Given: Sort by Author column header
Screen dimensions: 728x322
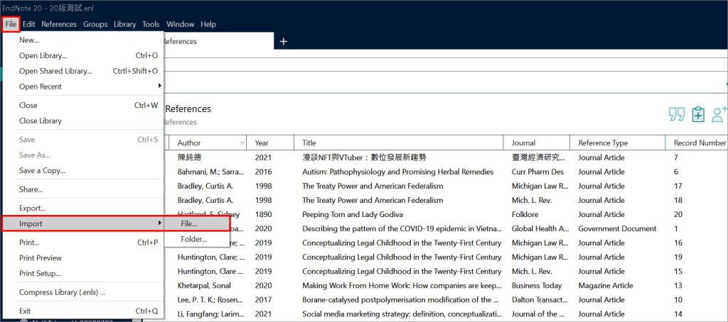Looking at the screenshot, I should [208, 143].
